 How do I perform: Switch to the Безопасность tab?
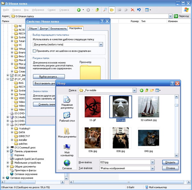(x=59, y=29)
